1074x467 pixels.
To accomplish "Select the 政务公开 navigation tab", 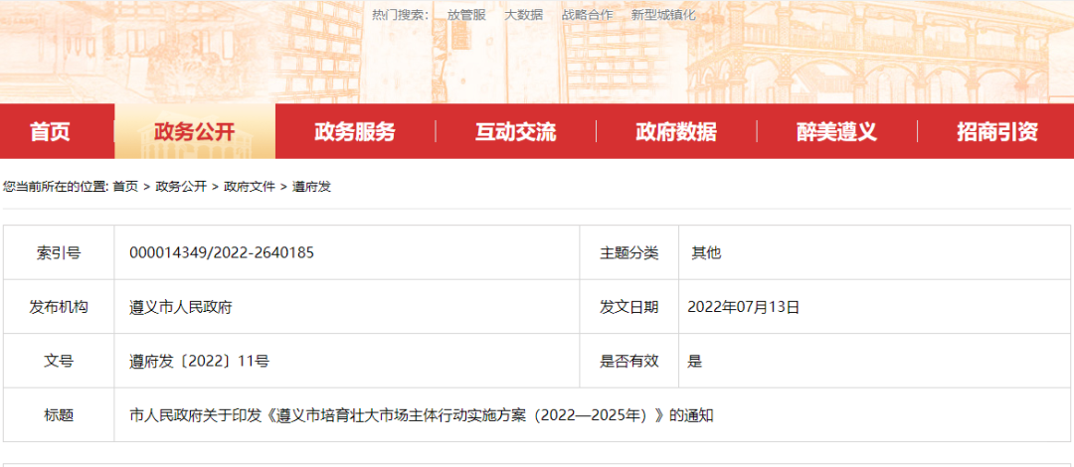I will pyautogui.click(x=195, y=131).
